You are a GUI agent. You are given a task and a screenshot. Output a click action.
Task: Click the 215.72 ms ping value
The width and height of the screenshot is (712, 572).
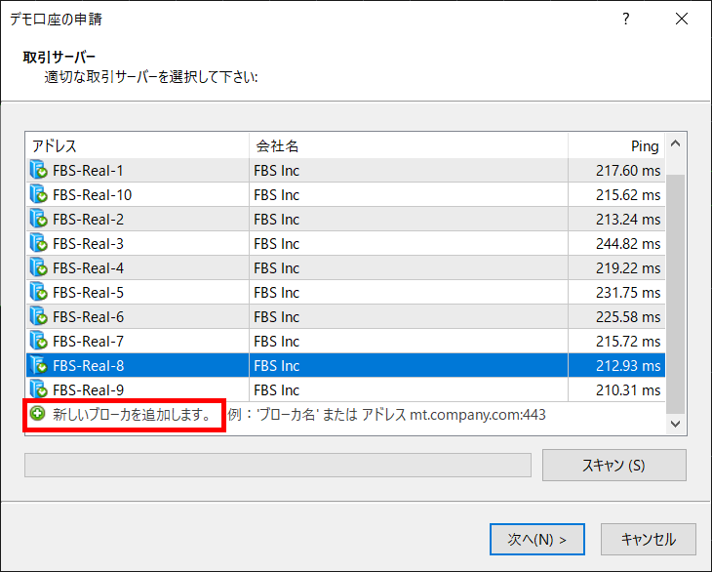628,342
